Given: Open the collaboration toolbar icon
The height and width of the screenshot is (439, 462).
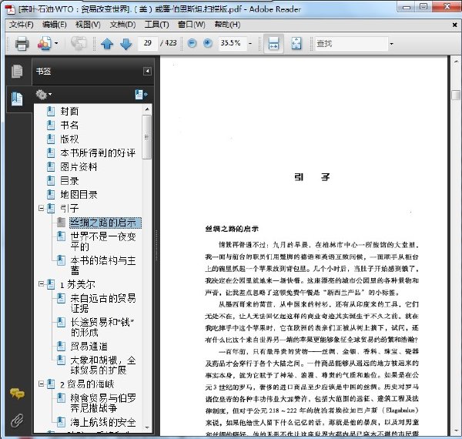Looking at the screenshot, I should (x=45, y=44).
